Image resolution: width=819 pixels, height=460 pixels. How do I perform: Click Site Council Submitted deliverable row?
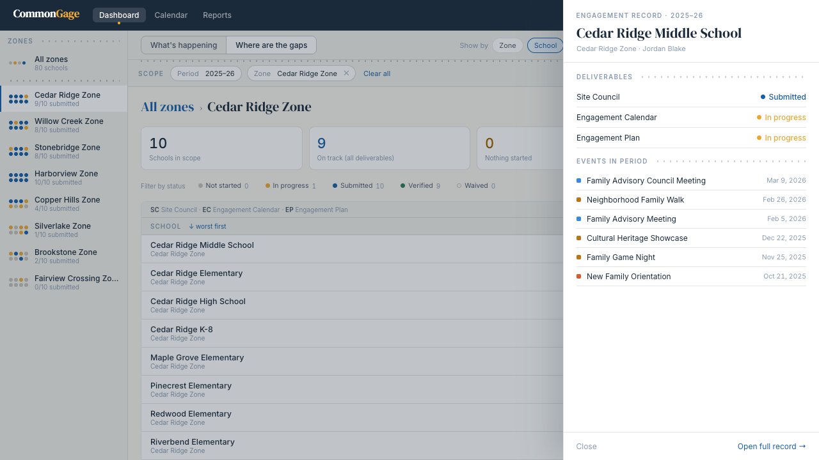[x=691, y=97]
